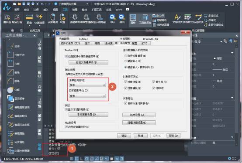Select the Break at Point (打断于点) tool

16,55
